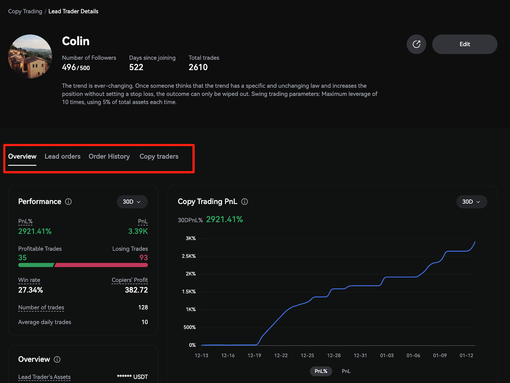The height and width of the screenshot is (383, 510).
Task: Switch chart to PnL view
Action: [346, 371]
